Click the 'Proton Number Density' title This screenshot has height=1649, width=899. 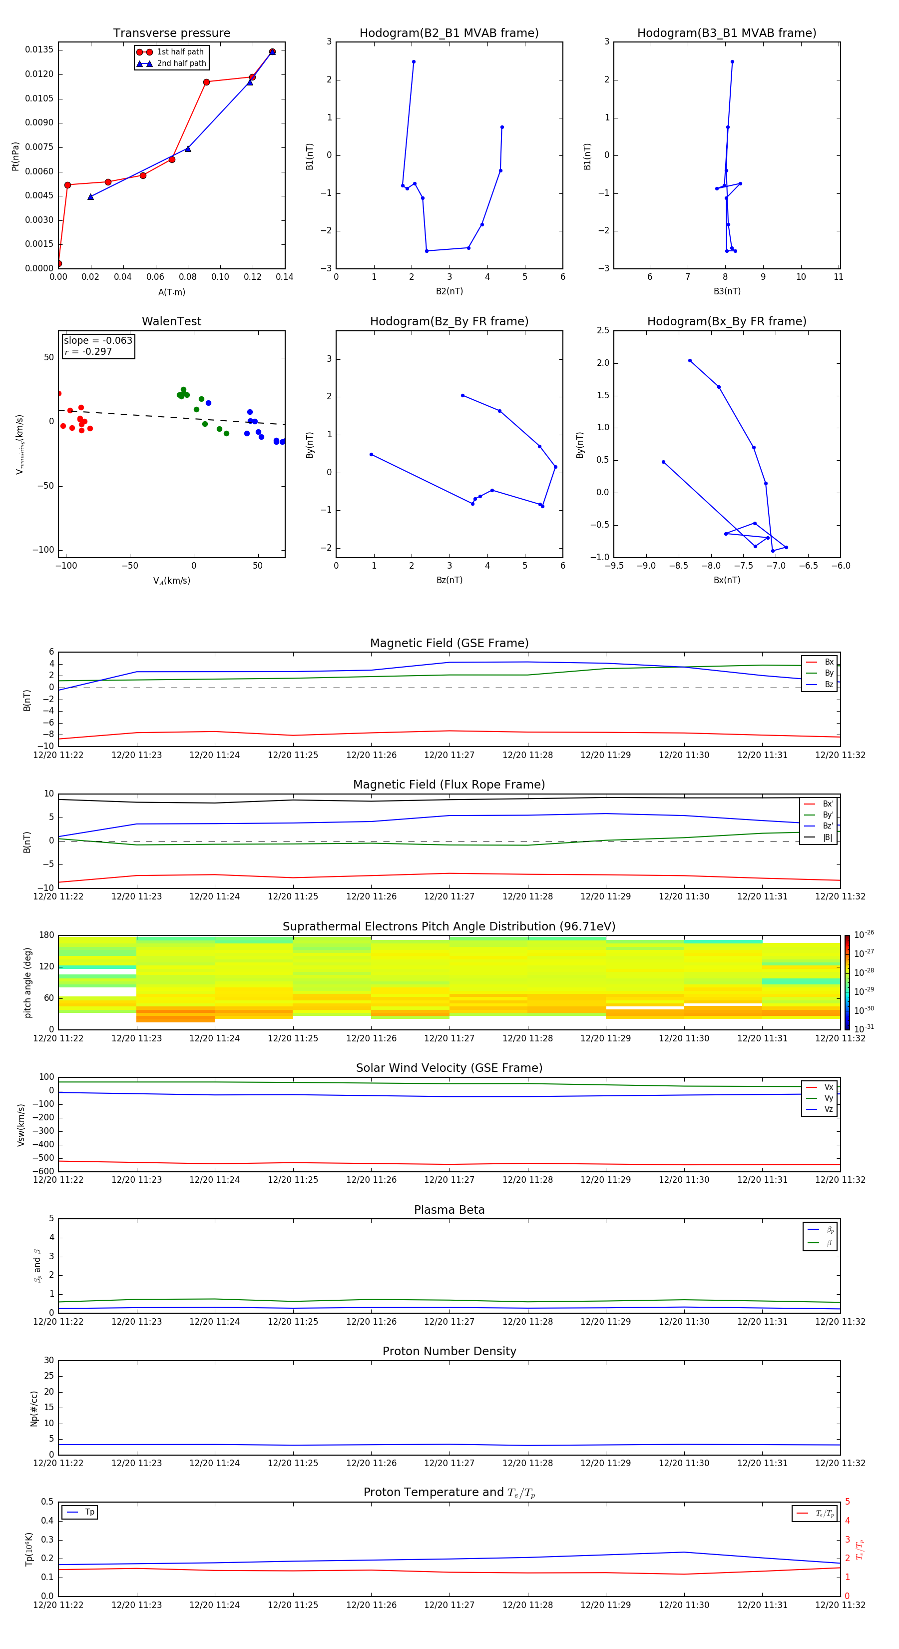(449, 1352)
